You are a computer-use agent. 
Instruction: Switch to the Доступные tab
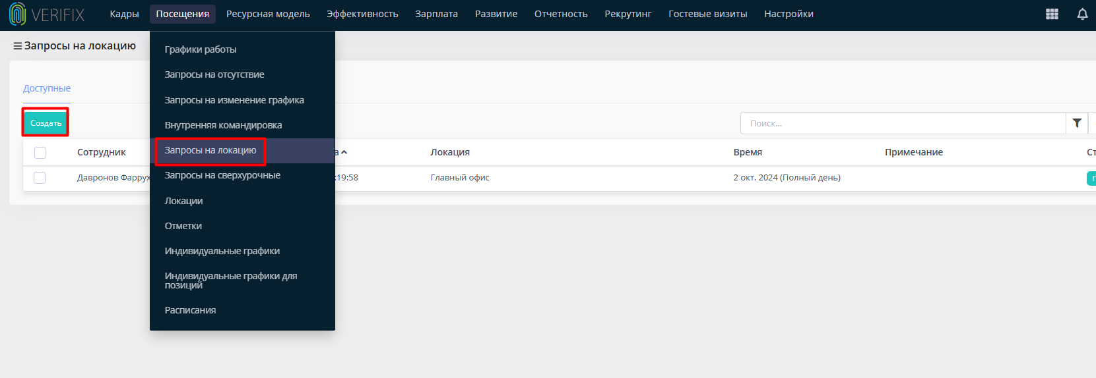[x=47, y=88]
